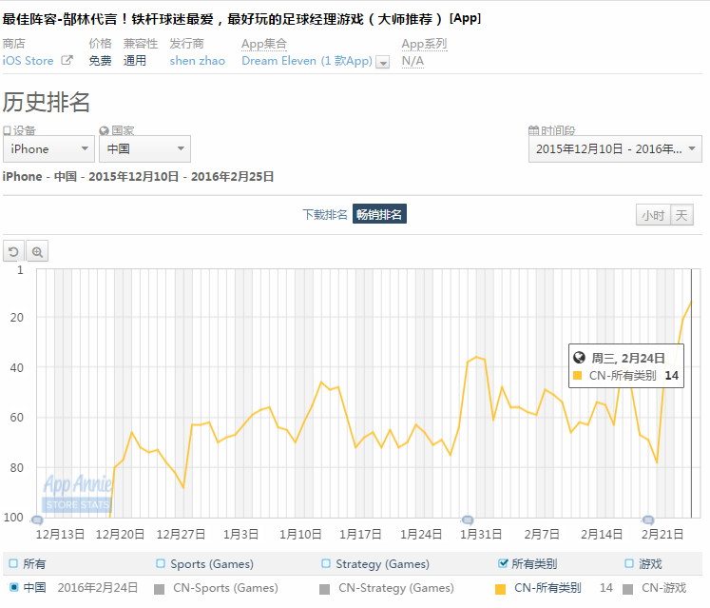Click the N/A App系列 value
This screenshot has height=608, width=710.
pyautogui.click(x=413, y=61)
